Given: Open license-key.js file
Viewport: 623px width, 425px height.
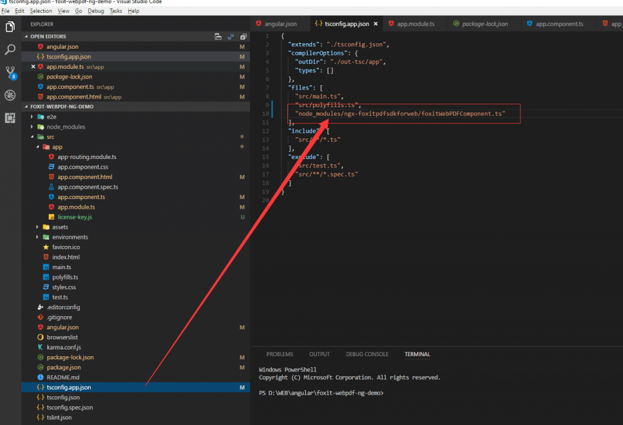Looking at the screenshot, I should 136,217.
